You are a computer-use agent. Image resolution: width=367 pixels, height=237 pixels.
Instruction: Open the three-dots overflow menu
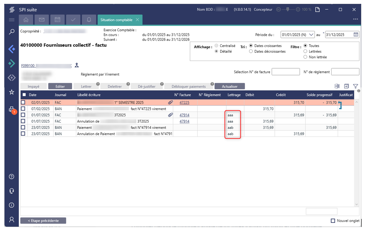pyautogui.click(x=355, y=19)
